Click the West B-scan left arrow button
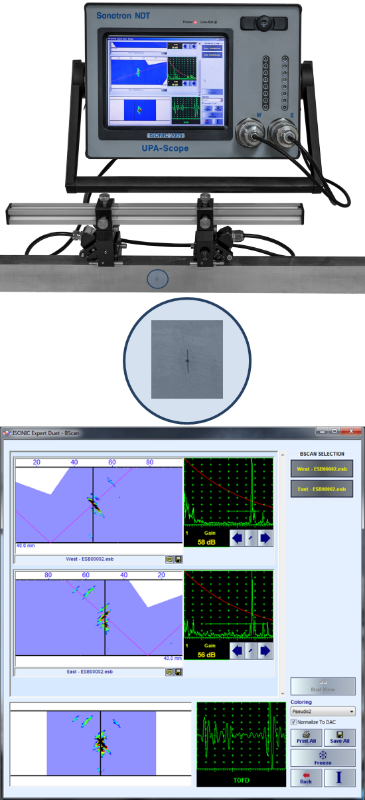 pyautogui.click(x=236, y=538)
